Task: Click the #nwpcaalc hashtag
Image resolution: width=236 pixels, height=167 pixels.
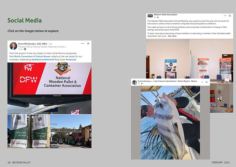Action: tap(71, 59)
